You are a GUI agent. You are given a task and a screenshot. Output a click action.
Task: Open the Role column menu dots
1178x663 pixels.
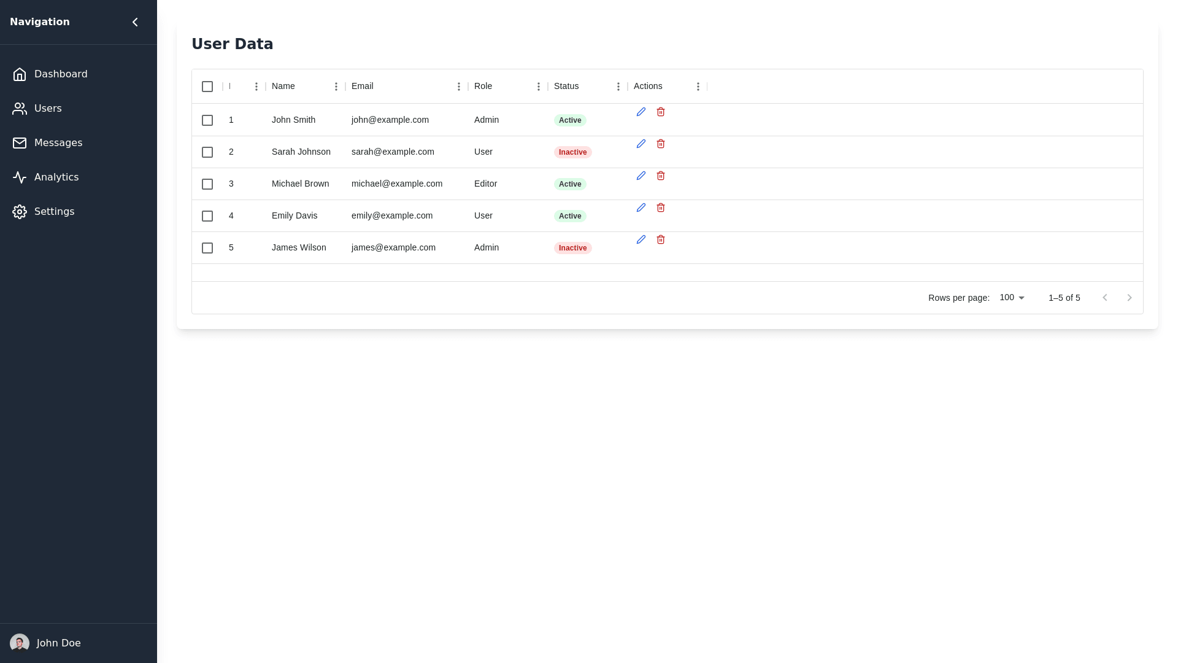pos(539,87)
